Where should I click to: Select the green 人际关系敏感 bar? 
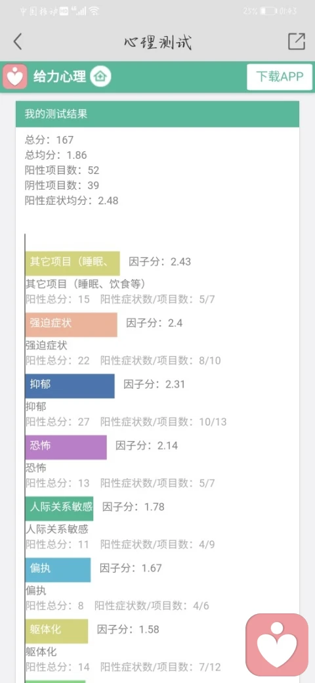(x=59, y=508)
